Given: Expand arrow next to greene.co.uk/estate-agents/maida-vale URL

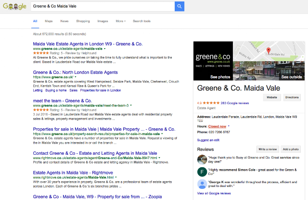Looking at the screenshot, I should point(105,49).
